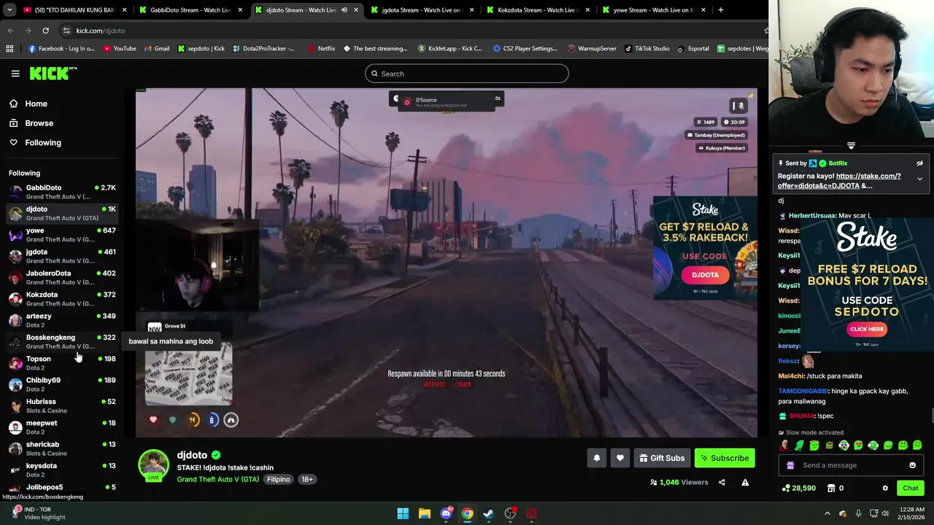
Task: Hide the pinned BotRix message
Action: pos(919,163)
